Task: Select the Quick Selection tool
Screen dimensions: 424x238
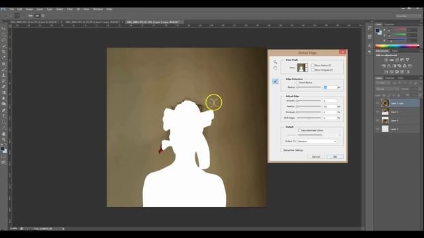Action: (3, 46)
